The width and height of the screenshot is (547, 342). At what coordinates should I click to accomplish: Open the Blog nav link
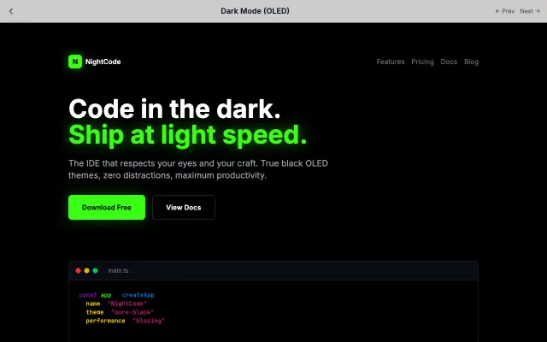tap(471, 62)
